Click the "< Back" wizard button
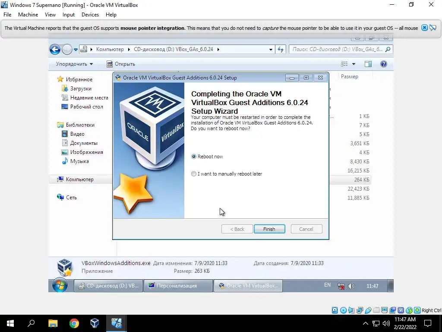Viewport: 442px width, 332px height. click(237, 229)
